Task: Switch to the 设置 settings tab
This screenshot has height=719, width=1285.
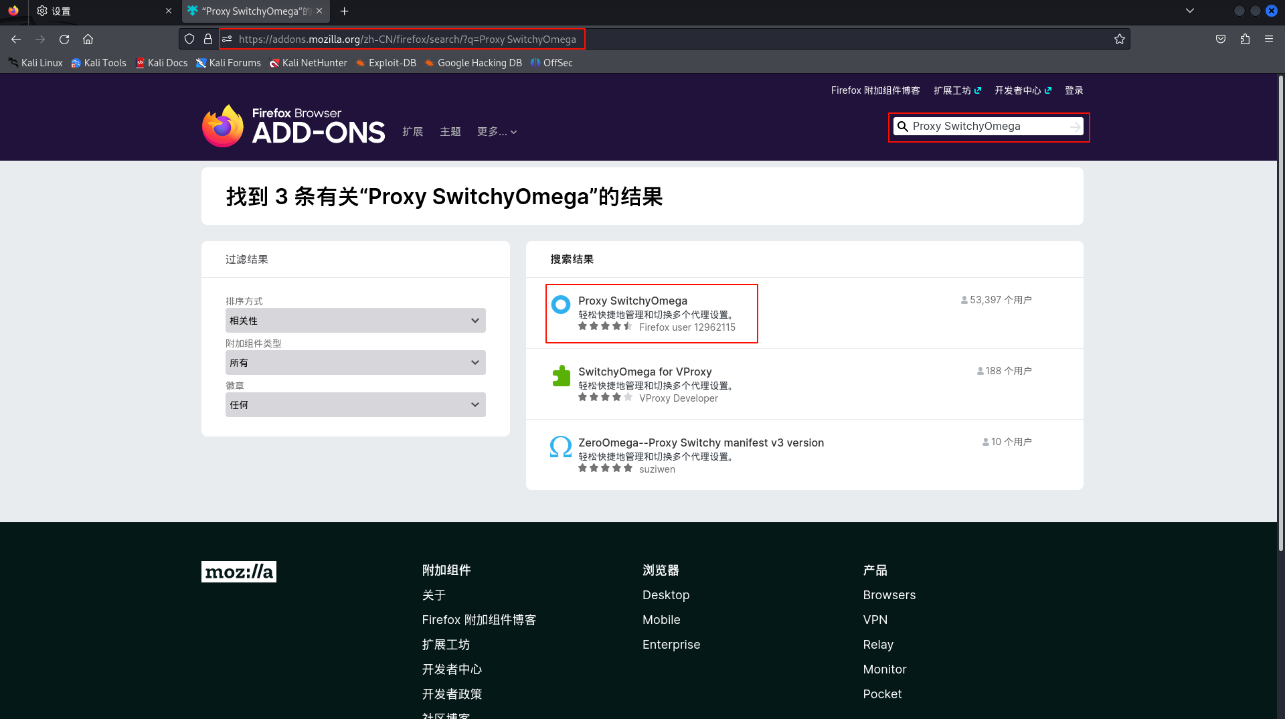Action: 100,11
